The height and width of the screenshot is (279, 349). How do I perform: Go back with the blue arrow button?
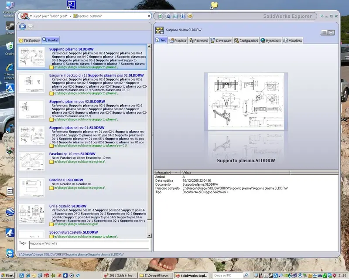coord(22,27)
